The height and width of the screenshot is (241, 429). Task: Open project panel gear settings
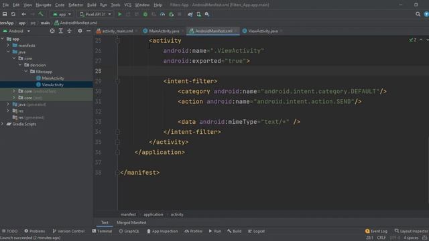click(80, 31)
